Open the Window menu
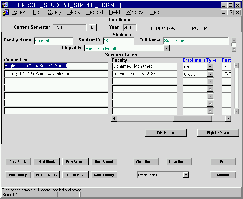243x199 pixels. click(135, 12)
